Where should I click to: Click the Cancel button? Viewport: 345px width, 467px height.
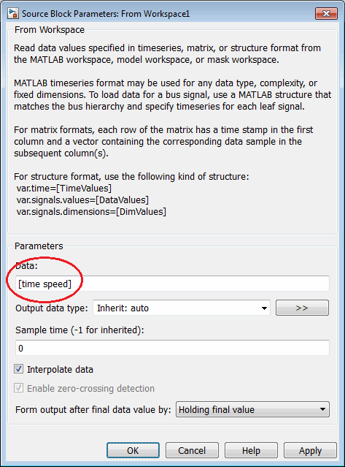[192, 450]
